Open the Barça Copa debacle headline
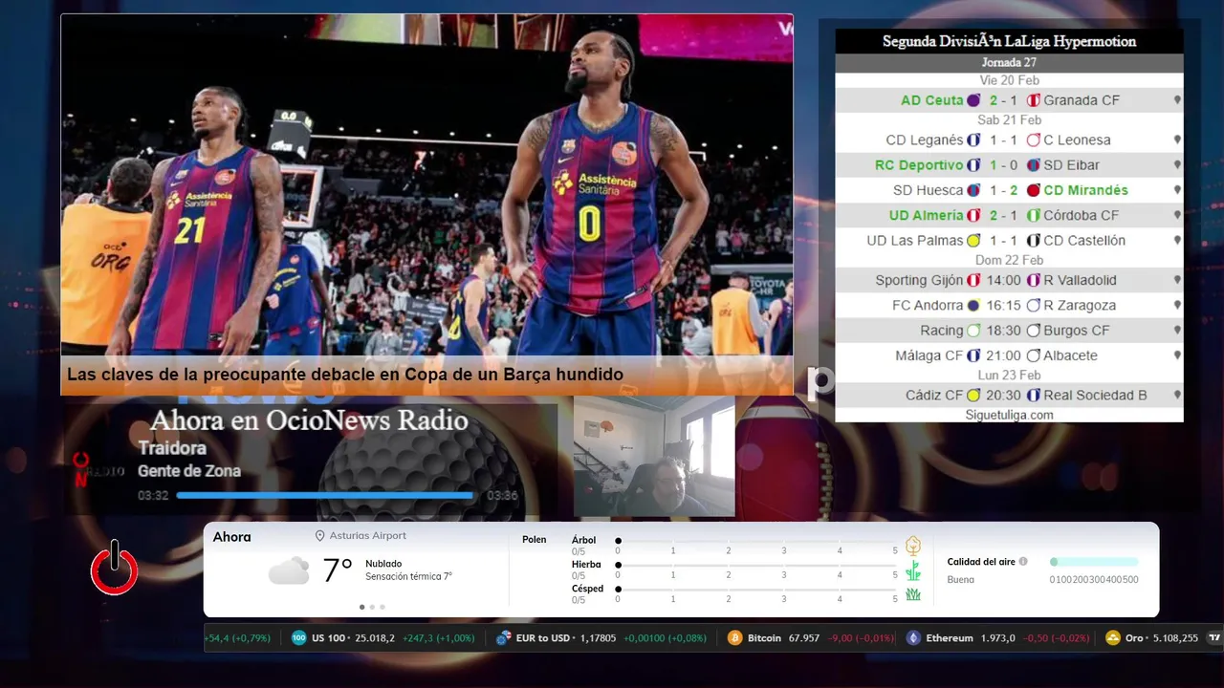Viewport: 1224px width, 688px height. coord(345,375)
